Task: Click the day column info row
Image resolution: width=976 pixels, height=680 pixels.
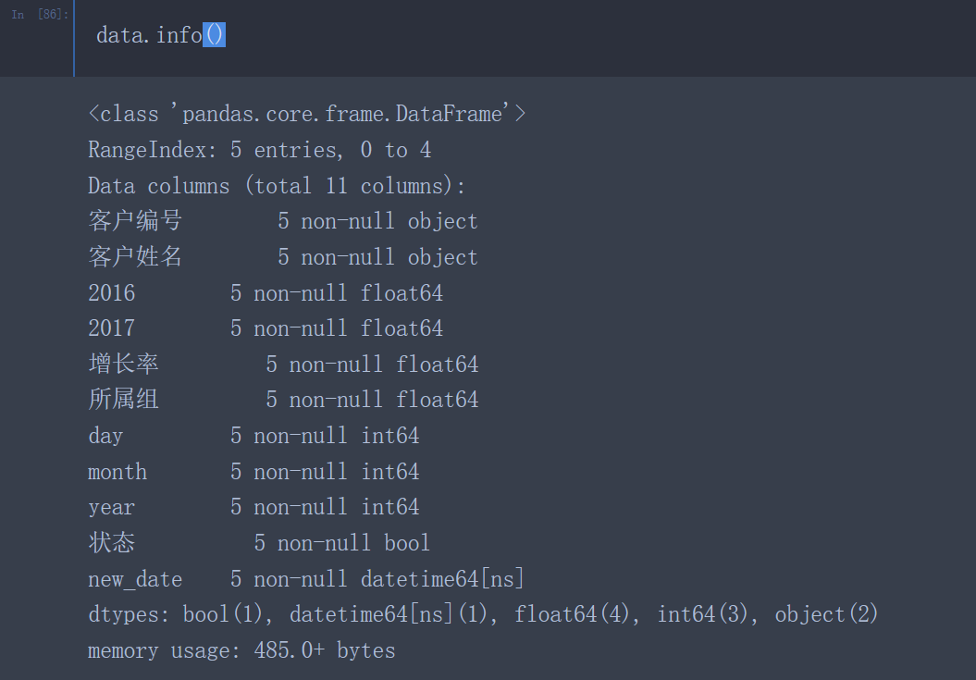Action: (253, 436)
